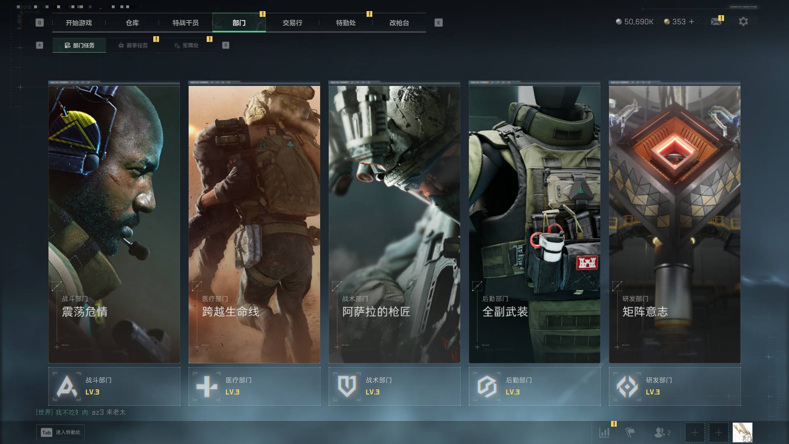Open the 特战干员 tab
Screen dimensions: 789x444
[x=186, y=23]
